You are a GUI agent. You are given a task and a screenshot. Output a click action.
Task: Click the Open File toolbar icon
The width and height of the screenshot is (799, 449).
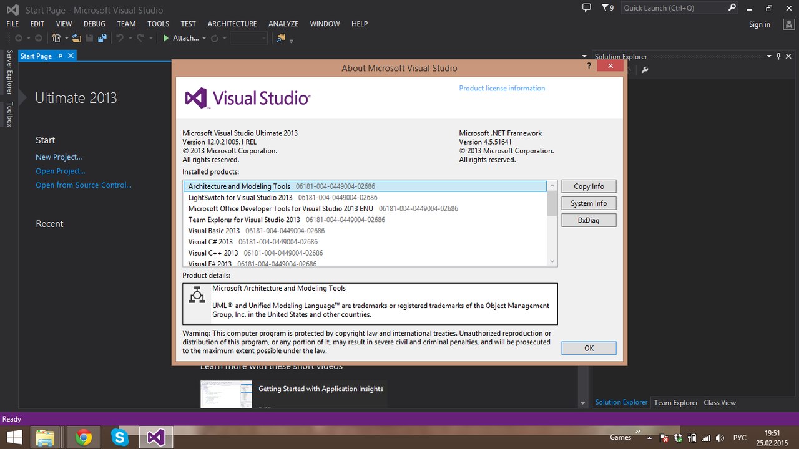(x=76, y=38)
